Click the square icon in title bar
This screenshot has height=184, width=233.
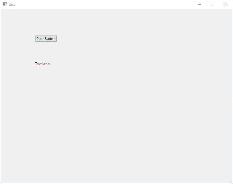pyautogui.click(x=213, y=4)
